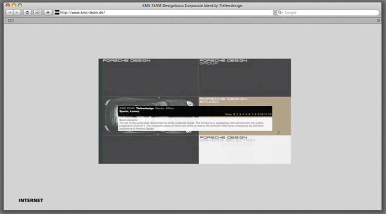Click the brand elements description text

click(x=192, y=125)
